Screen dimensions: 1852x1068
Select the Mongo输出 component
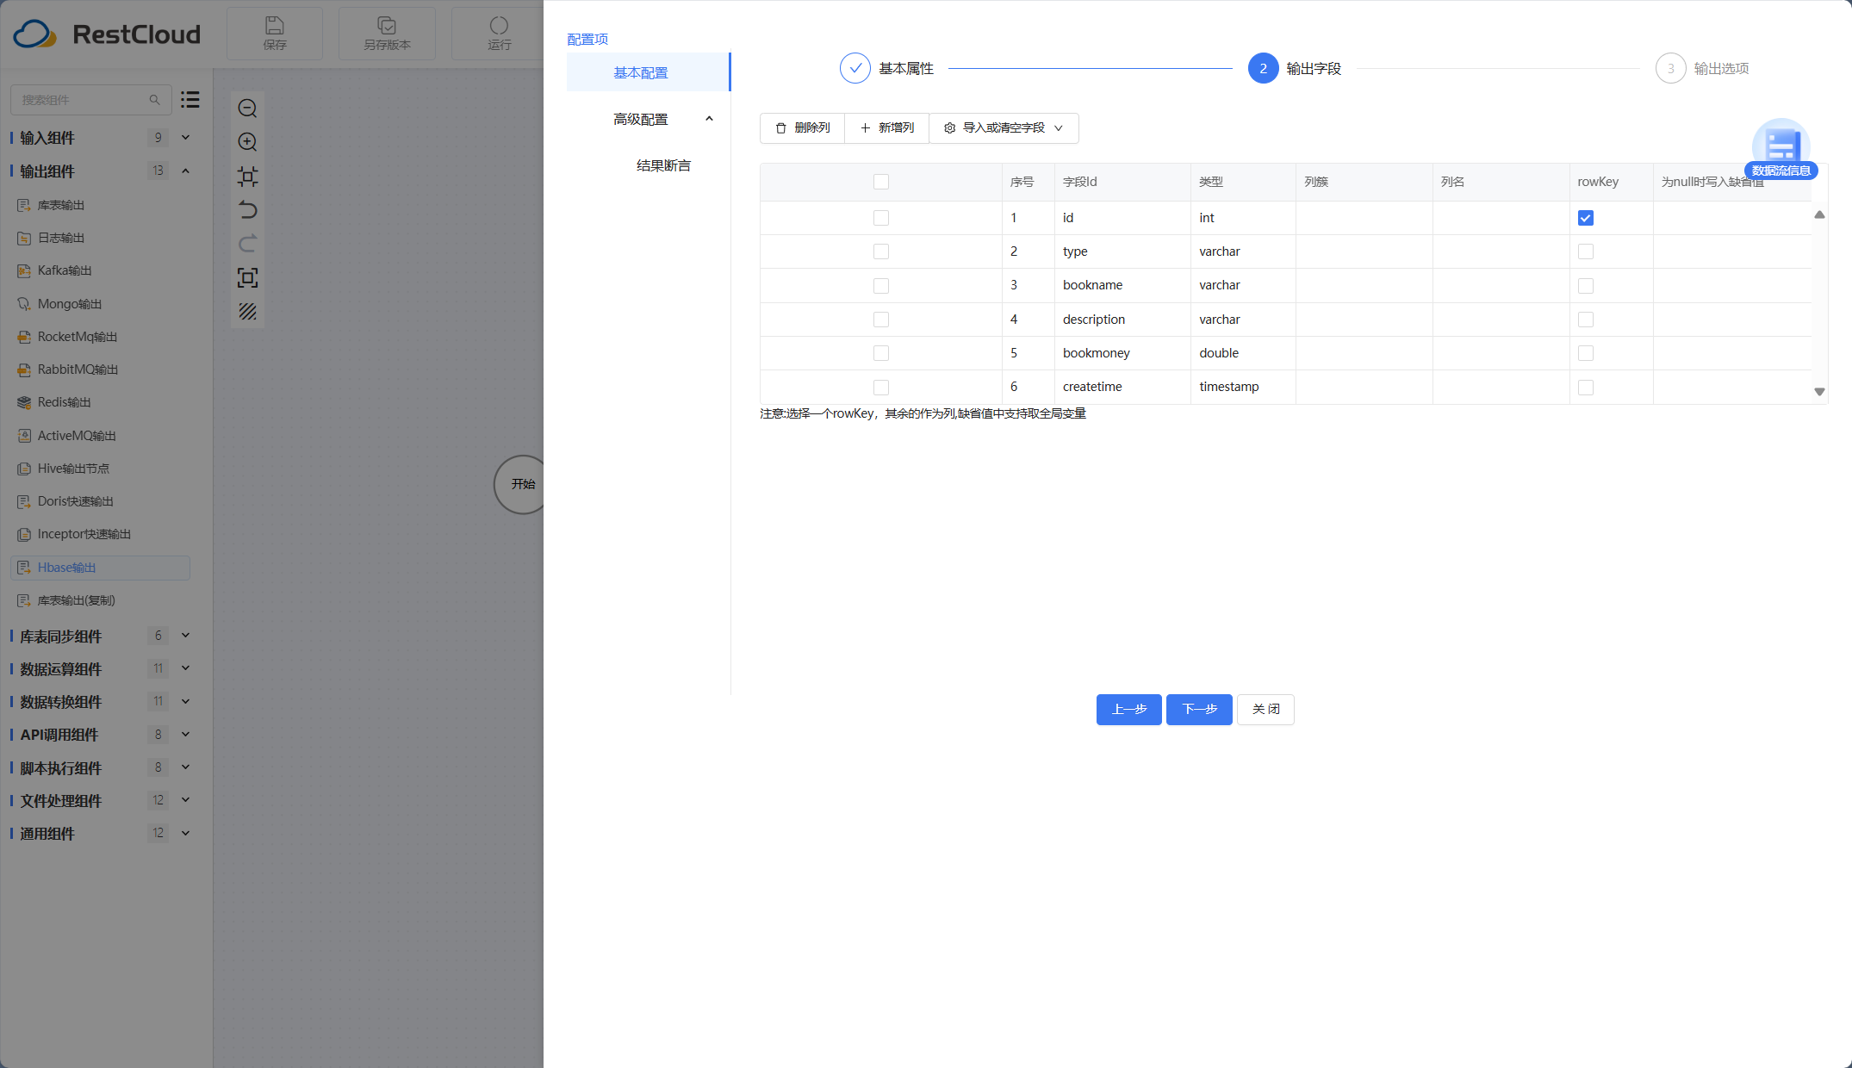100,304
